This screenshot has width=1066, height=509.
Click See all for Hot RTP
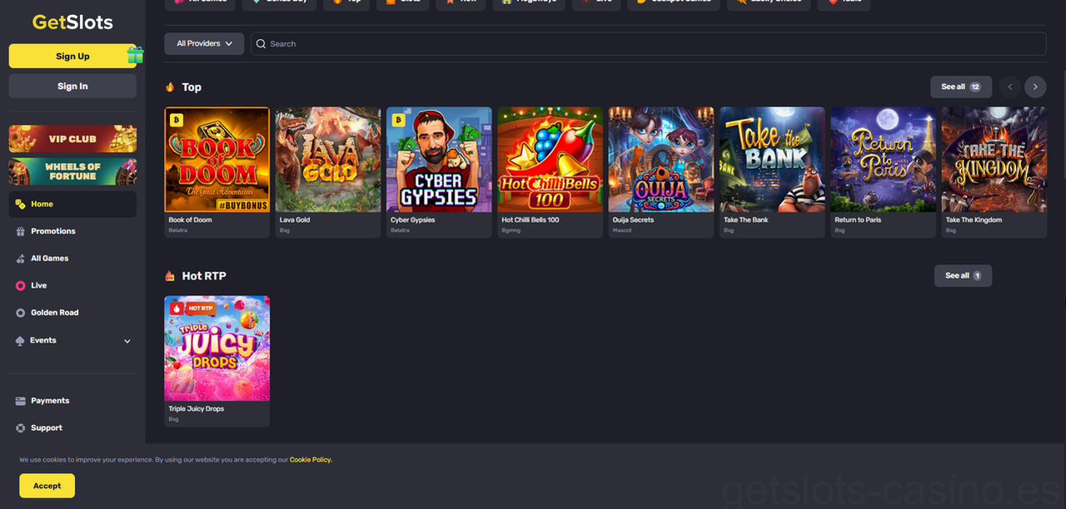[963, 275]
